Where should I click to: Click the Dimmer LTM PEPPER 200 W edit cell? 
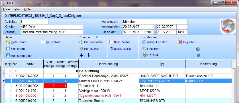click(108, 81)
